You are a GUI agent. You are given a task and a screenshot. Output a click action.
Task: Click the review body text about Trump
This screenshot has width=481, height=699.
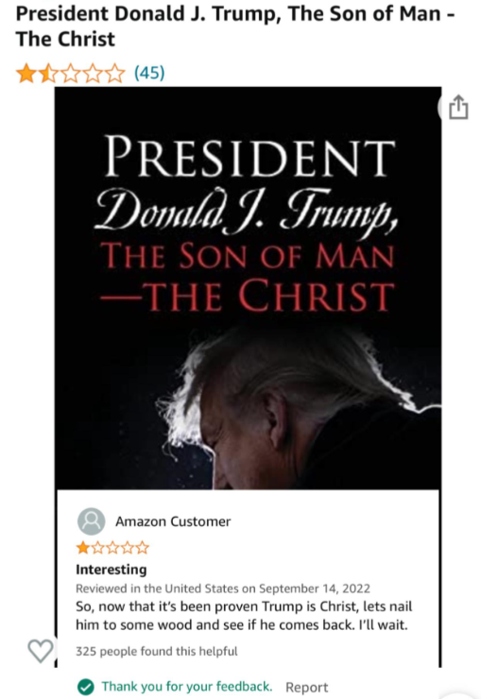244,616
